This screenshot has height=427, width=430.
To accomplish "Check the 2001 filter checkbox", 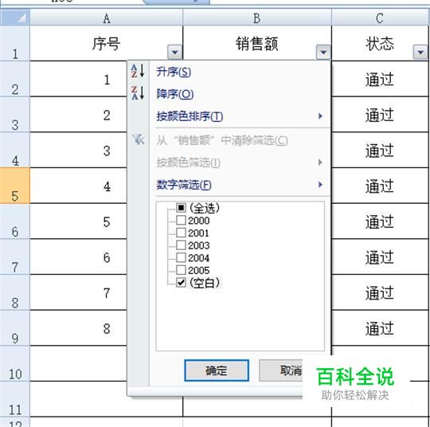I will pos(181,233).
